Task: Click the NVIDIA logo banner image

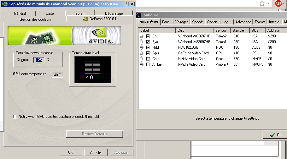Action: 64,36
